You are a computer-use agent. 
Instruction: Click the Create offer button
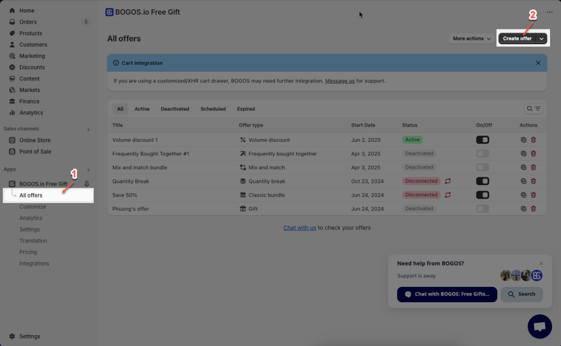click(517, 39)
